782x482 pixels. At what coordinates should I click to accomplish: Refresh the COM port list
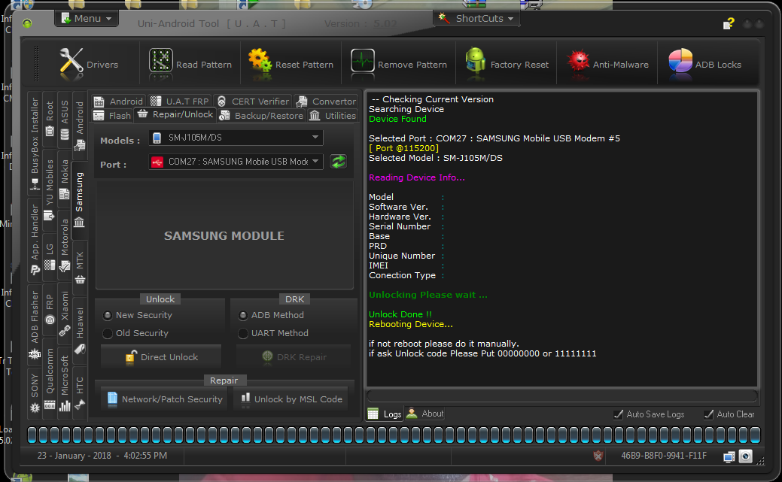338,162
